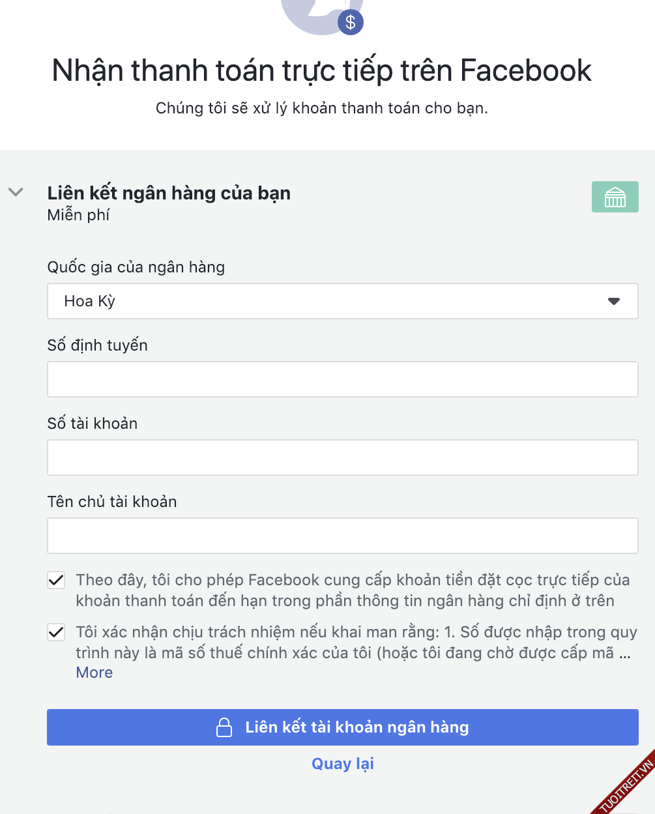The width and height of the screenshot is (655, 814).
Task: Click the TUOITRET.VN corner watermark
Action: [x=627, y=786]
